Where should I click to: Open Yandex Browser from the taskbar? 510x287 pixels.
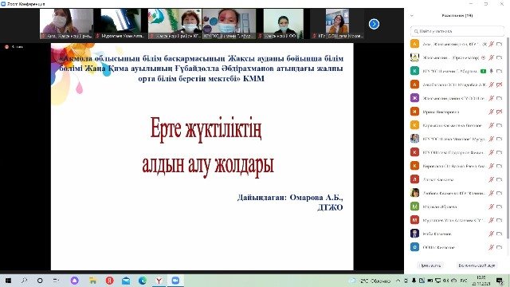[x=159, y=281]
